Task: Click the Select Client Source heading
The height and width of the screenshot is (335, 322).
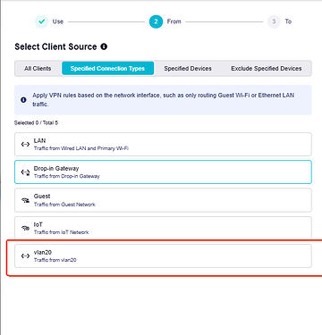Action: [x=55, y=46]
